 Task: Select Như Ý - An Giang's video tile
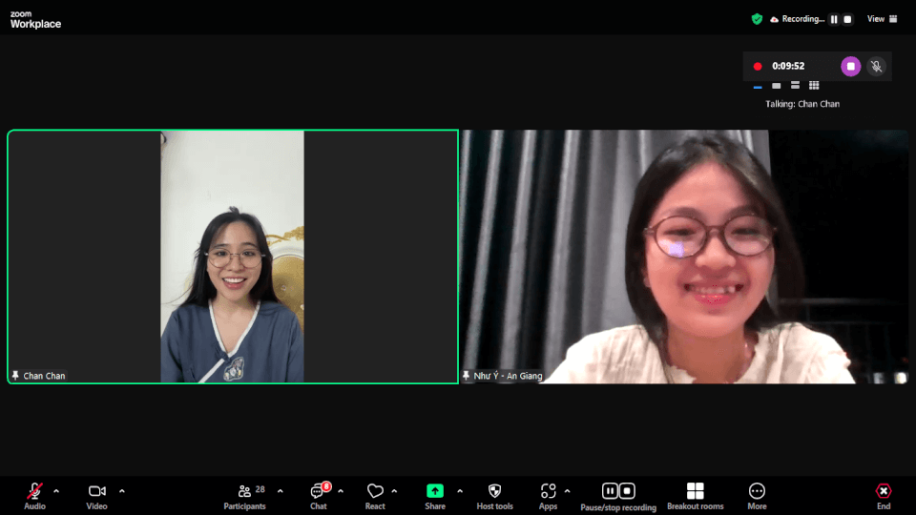685,257
